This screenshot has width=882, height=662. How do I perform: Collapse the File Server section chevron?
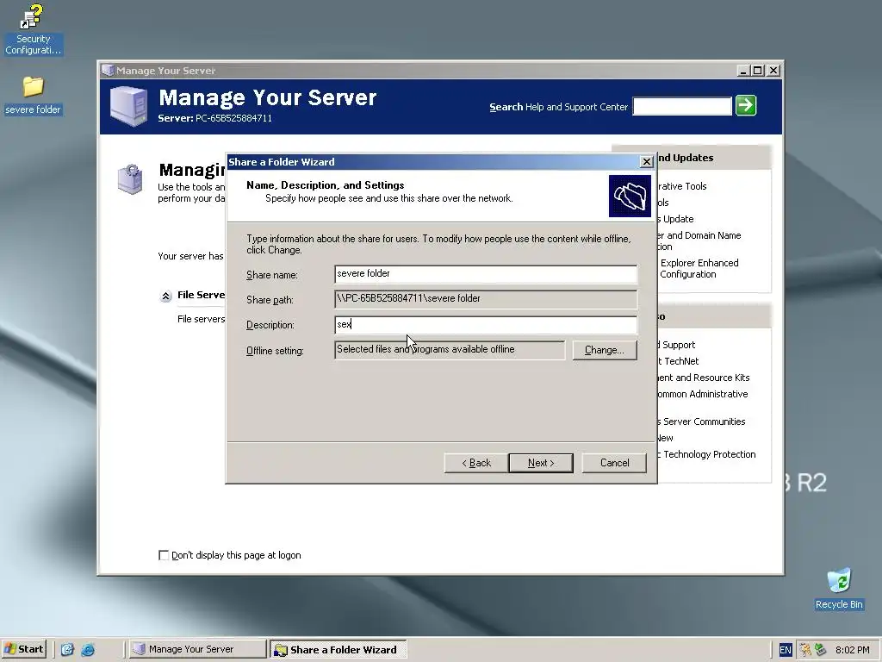(x=165, y=297)
